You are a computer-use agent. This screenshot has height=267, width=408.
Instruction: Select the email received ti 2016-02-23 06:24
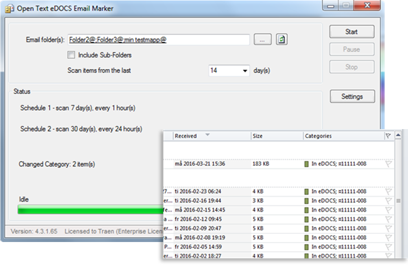click(278, 192)
